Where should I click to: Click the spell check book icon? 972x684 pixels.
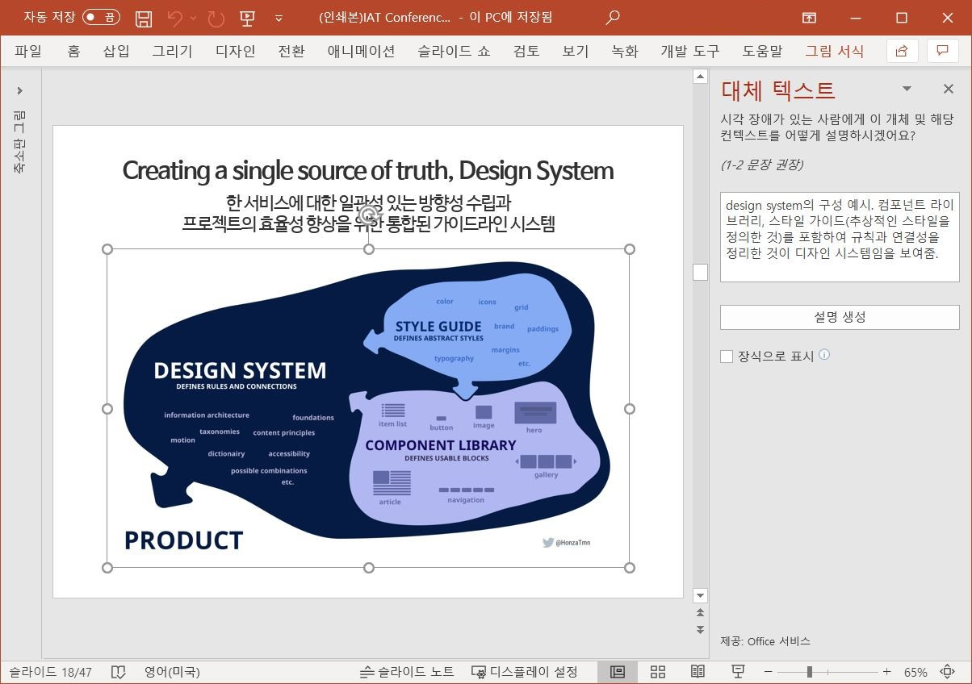point(118,672)
